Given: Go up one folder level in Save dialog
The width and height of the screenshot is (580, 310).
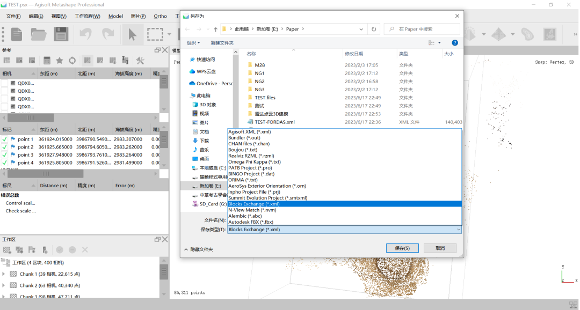Looking at the screenshot, I should [x=216, y=29].
